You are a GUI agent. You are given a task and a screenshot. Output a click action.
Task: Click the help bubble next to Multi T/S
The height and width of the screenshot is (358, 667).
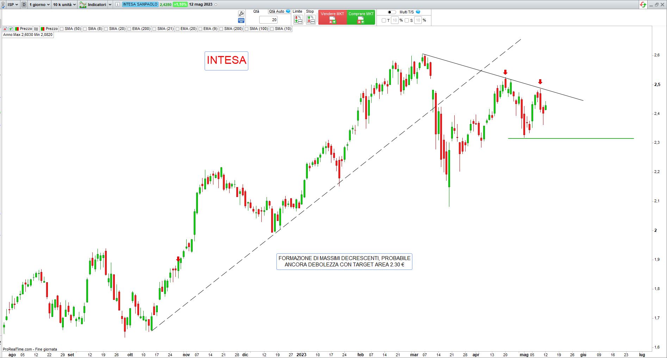click(x=418, y=12)
